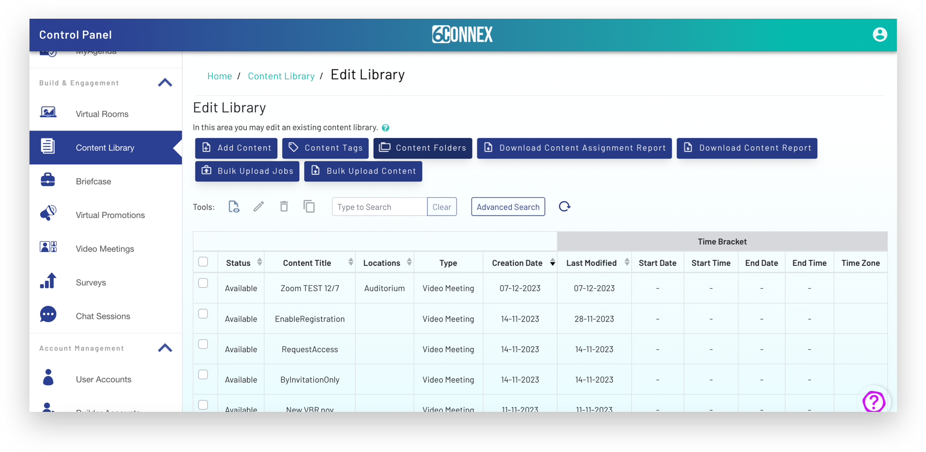Image resolution: width=926 pixels, height=452 pixels.
Task: Click the User Accounts person icon
Action: (48, 378)
